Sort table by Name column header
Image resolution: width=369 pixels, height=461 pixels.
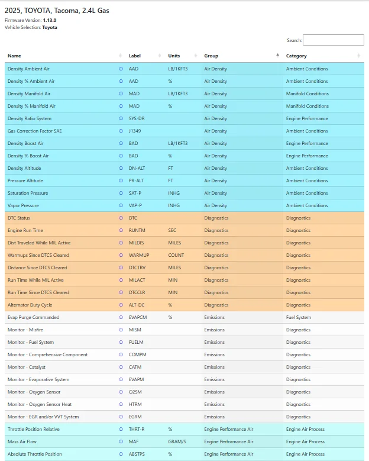click(x=65, y=56)
